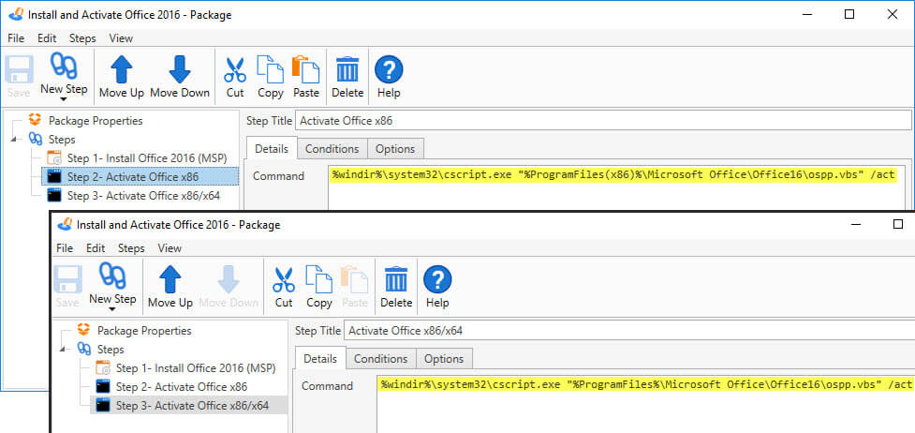Open New Step dropdown arrow in back window
The width and height of the screenshot is (915, 433).
tap(64, 100)
